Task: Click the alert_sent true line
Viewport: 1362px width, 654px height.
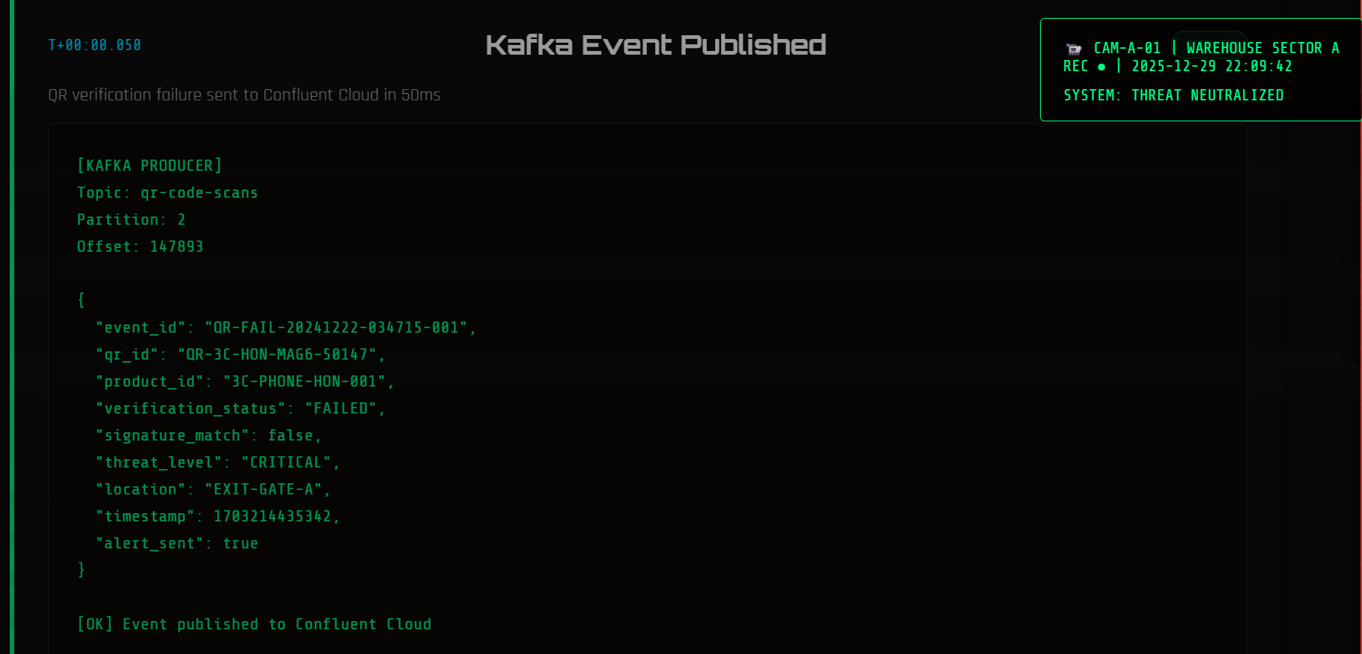Action: (177, 543)
